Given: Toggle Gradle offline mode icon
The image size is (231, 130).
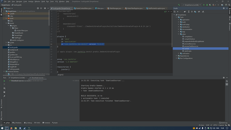Looking at the screenshot, I should click(199, 12).
